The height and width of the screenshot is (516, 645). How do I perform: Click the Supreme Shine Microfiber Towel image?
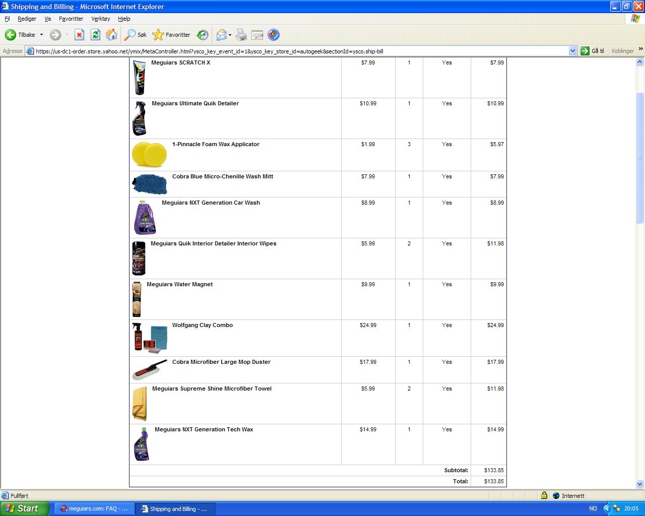click(140, 403)
